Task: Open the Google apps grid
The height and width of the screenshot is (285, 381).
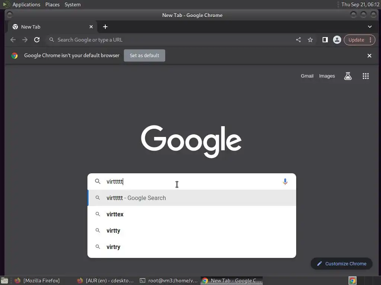Action: click(366, 76)
